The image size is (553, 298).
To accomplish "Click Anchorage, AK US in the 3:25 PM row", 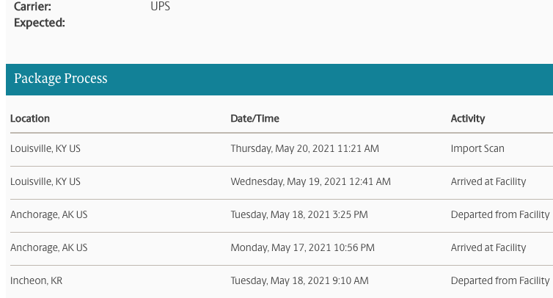I will pos(48,214).
